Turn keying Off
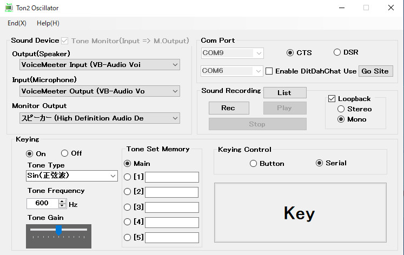Screen dimensions: 404x255 pos(64,153)
